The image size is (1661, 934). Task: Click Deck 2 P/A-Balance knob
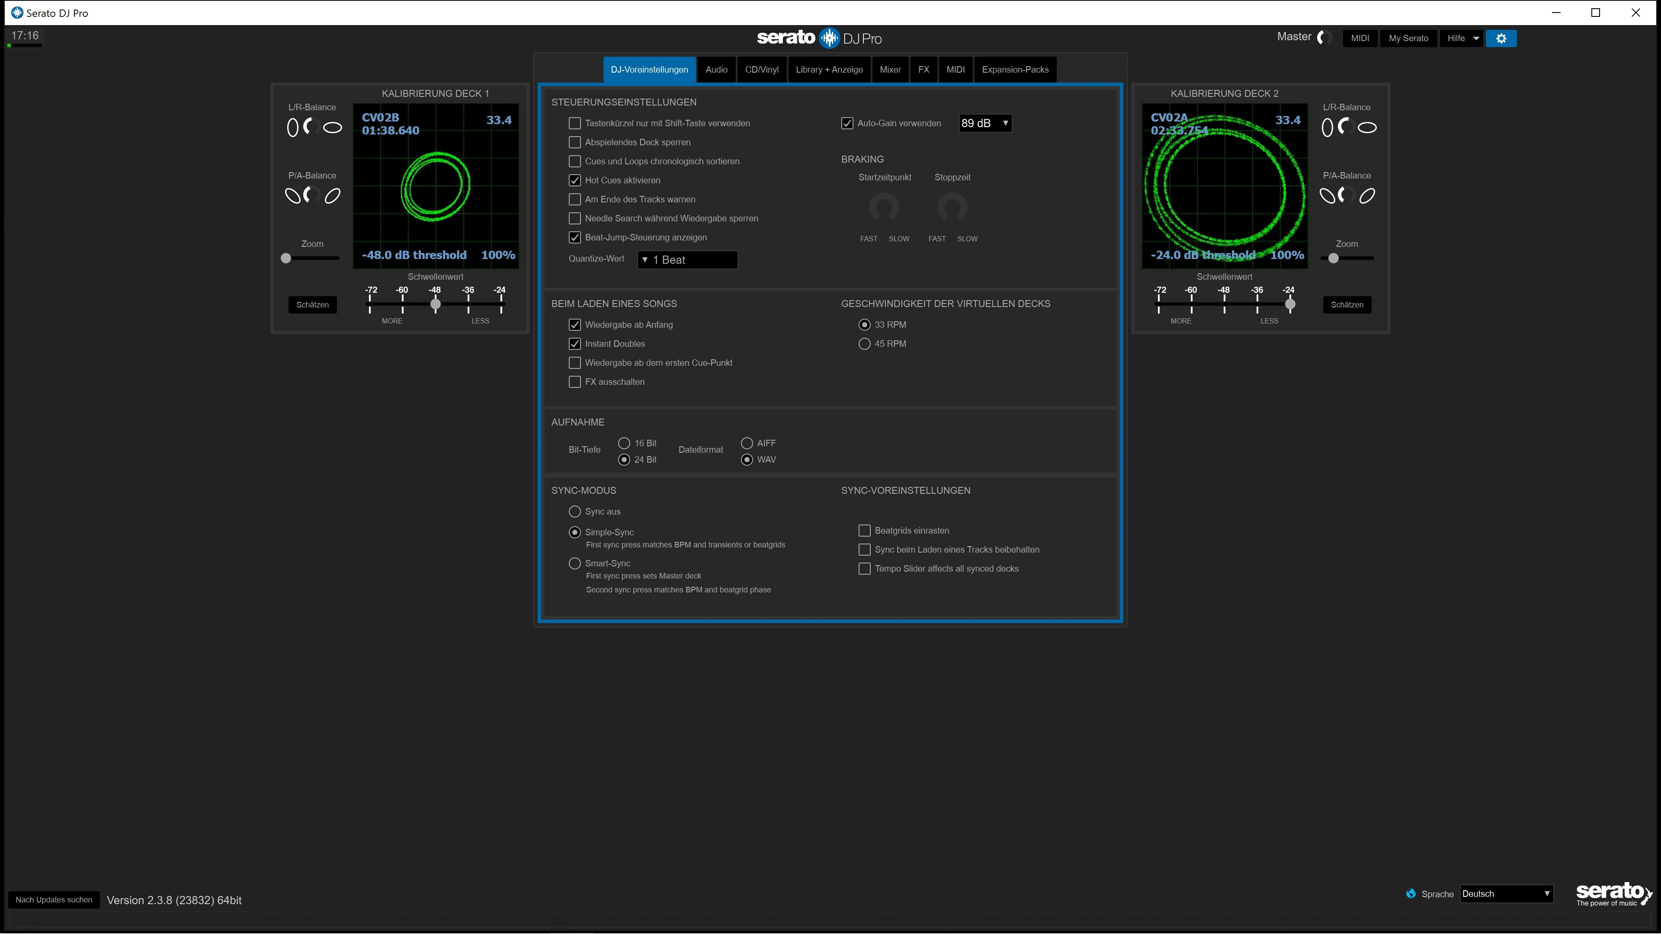point(1347,195)
